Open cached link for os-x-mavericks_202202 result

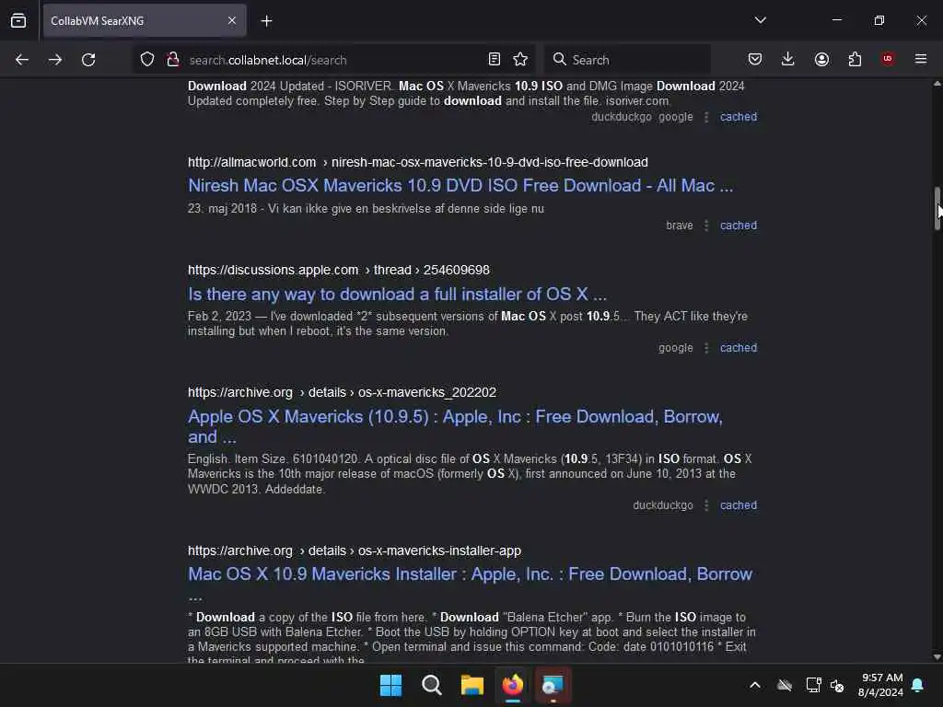click(x=739, y=505)
